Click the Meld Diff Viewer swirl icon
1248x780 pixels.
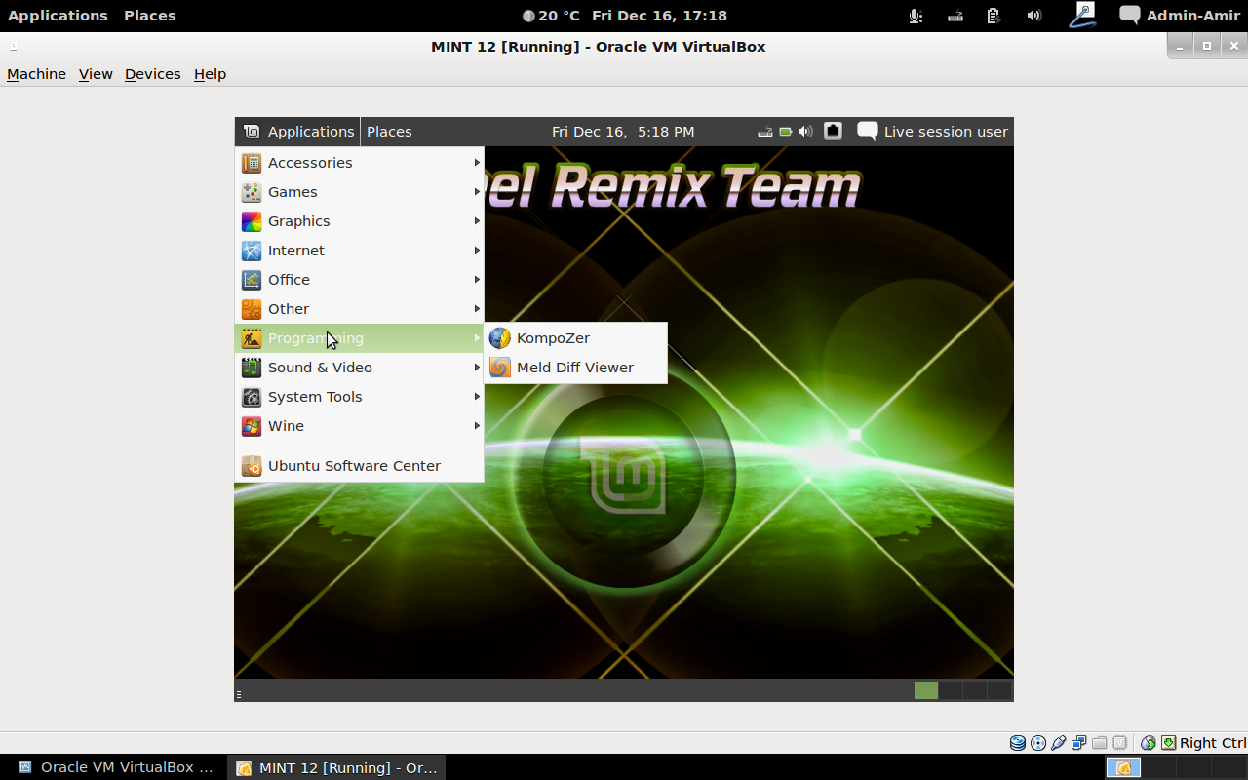pos(500,368)
